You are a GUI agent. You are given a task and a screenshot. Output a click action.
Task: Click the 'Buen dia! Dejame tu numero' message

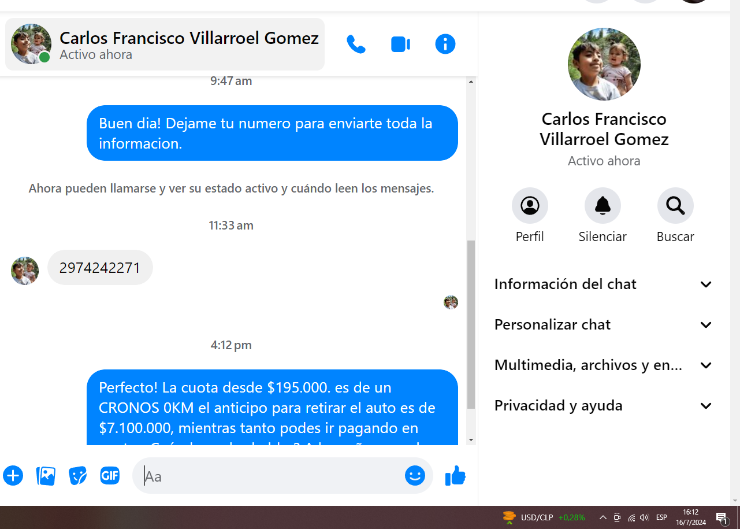click(x=272, y=133)
